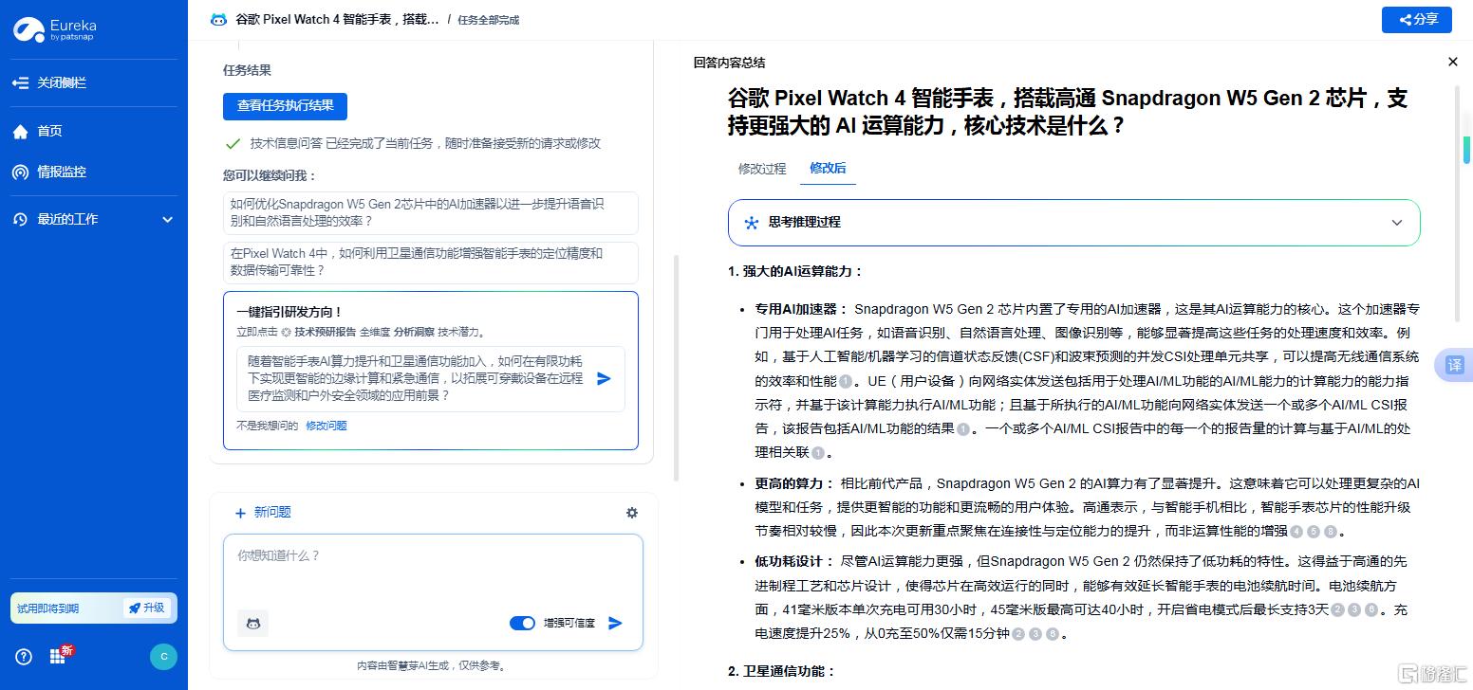The width and height of the screenshot is (1473, 690).
Task: Open citation 1 after AI/ML功能的结果
Action: pos(963,429)
